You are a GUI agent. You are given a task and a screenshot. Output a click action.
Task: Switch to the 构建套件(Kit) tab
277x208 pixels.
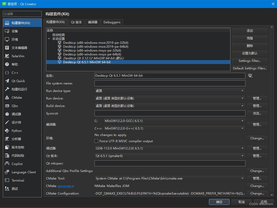[55, 22]
